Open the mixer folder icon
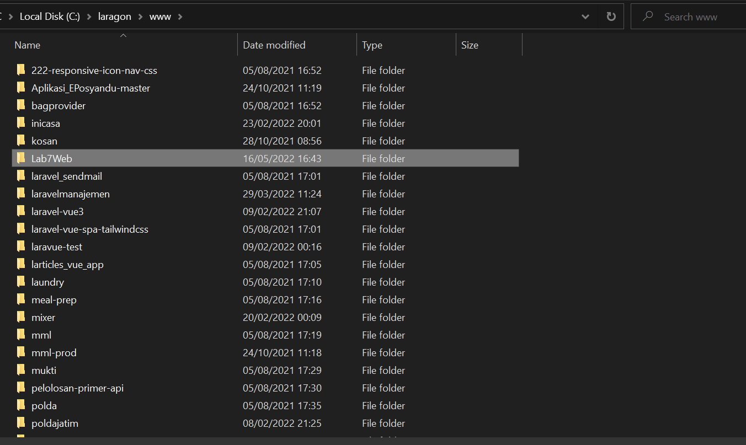Viewport: 746px width, 445px height. point(21,317)
